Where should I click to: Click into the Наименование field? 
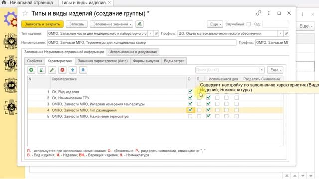142,43
